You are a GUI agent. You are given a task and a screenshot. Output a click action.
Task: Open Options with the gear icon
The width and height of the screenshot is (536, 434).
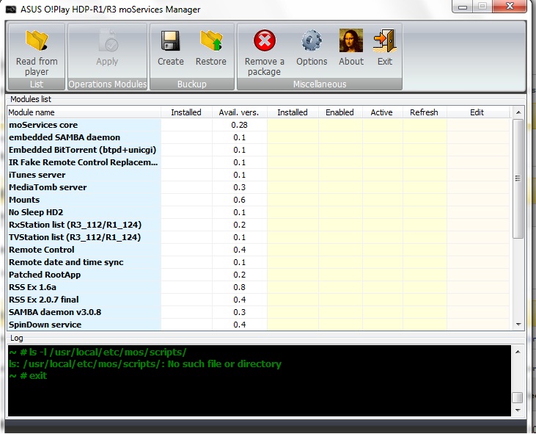[x=312, y=41]
